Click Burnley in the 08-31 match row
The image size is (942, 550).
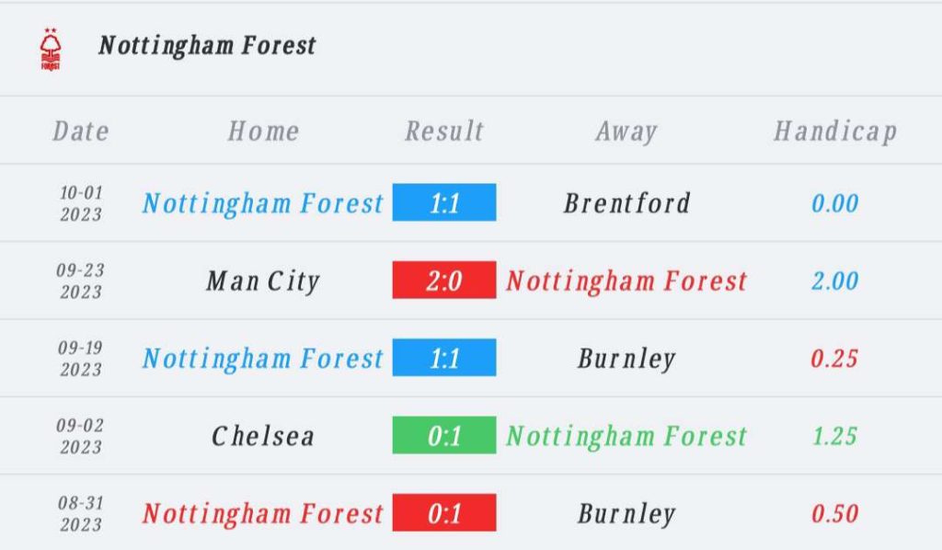(x=626, y=514)
